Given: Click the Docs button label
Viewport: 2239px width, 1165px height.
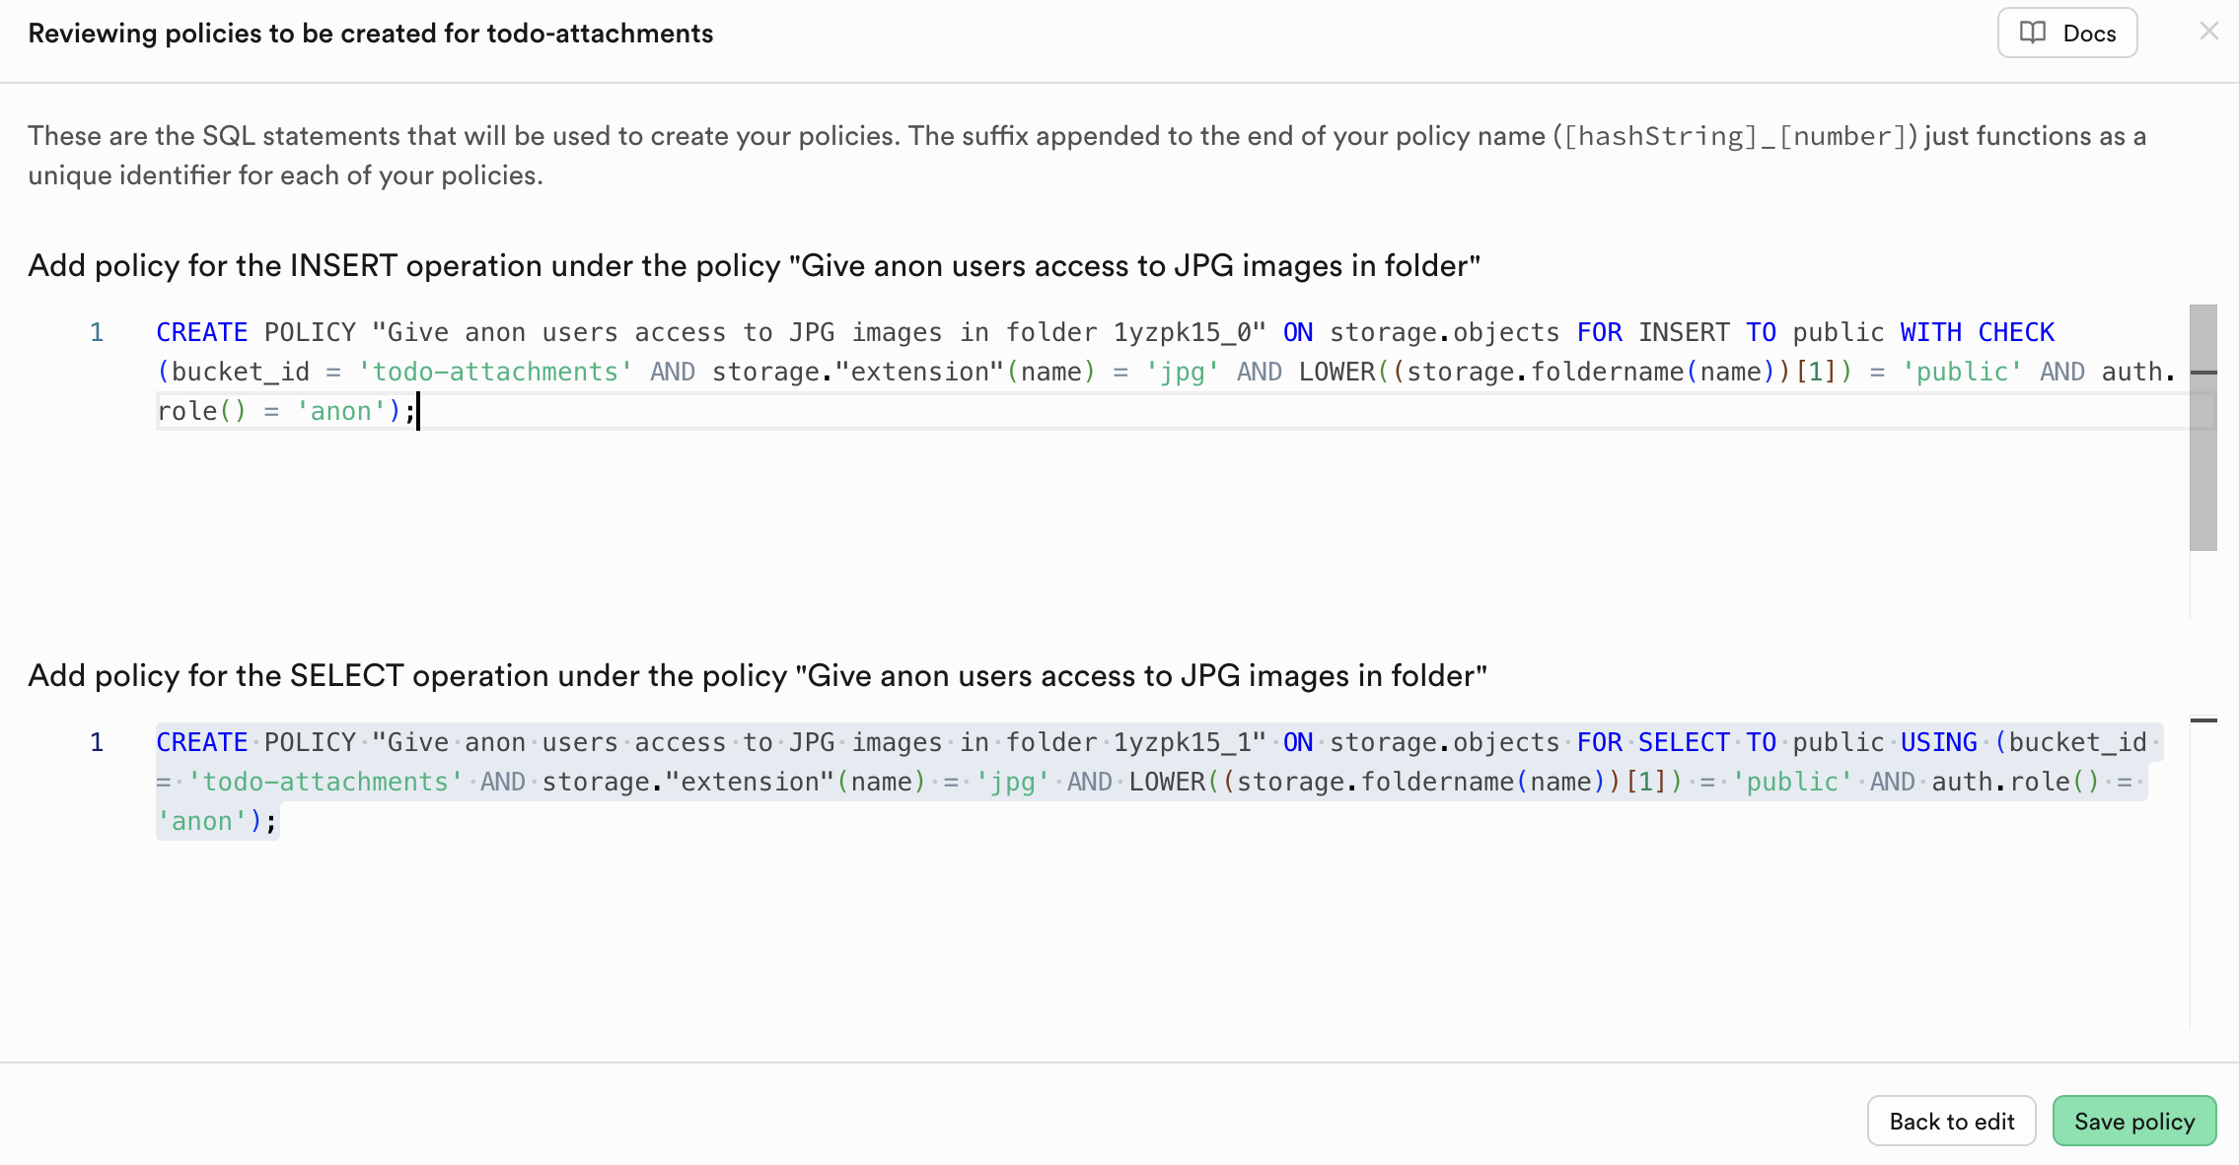Looking at the screenshot, I should click(2089, 34).
